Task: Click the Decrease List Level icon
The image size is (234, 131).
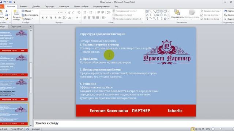Action: [x=99, y=12]
